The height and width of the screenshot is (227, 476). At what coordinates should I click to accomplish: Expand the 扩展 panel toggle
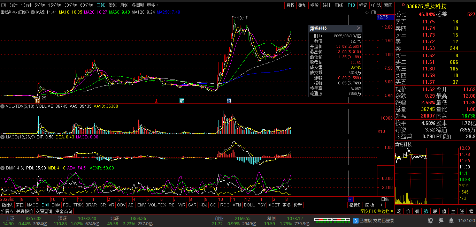[x=7, y=211]
